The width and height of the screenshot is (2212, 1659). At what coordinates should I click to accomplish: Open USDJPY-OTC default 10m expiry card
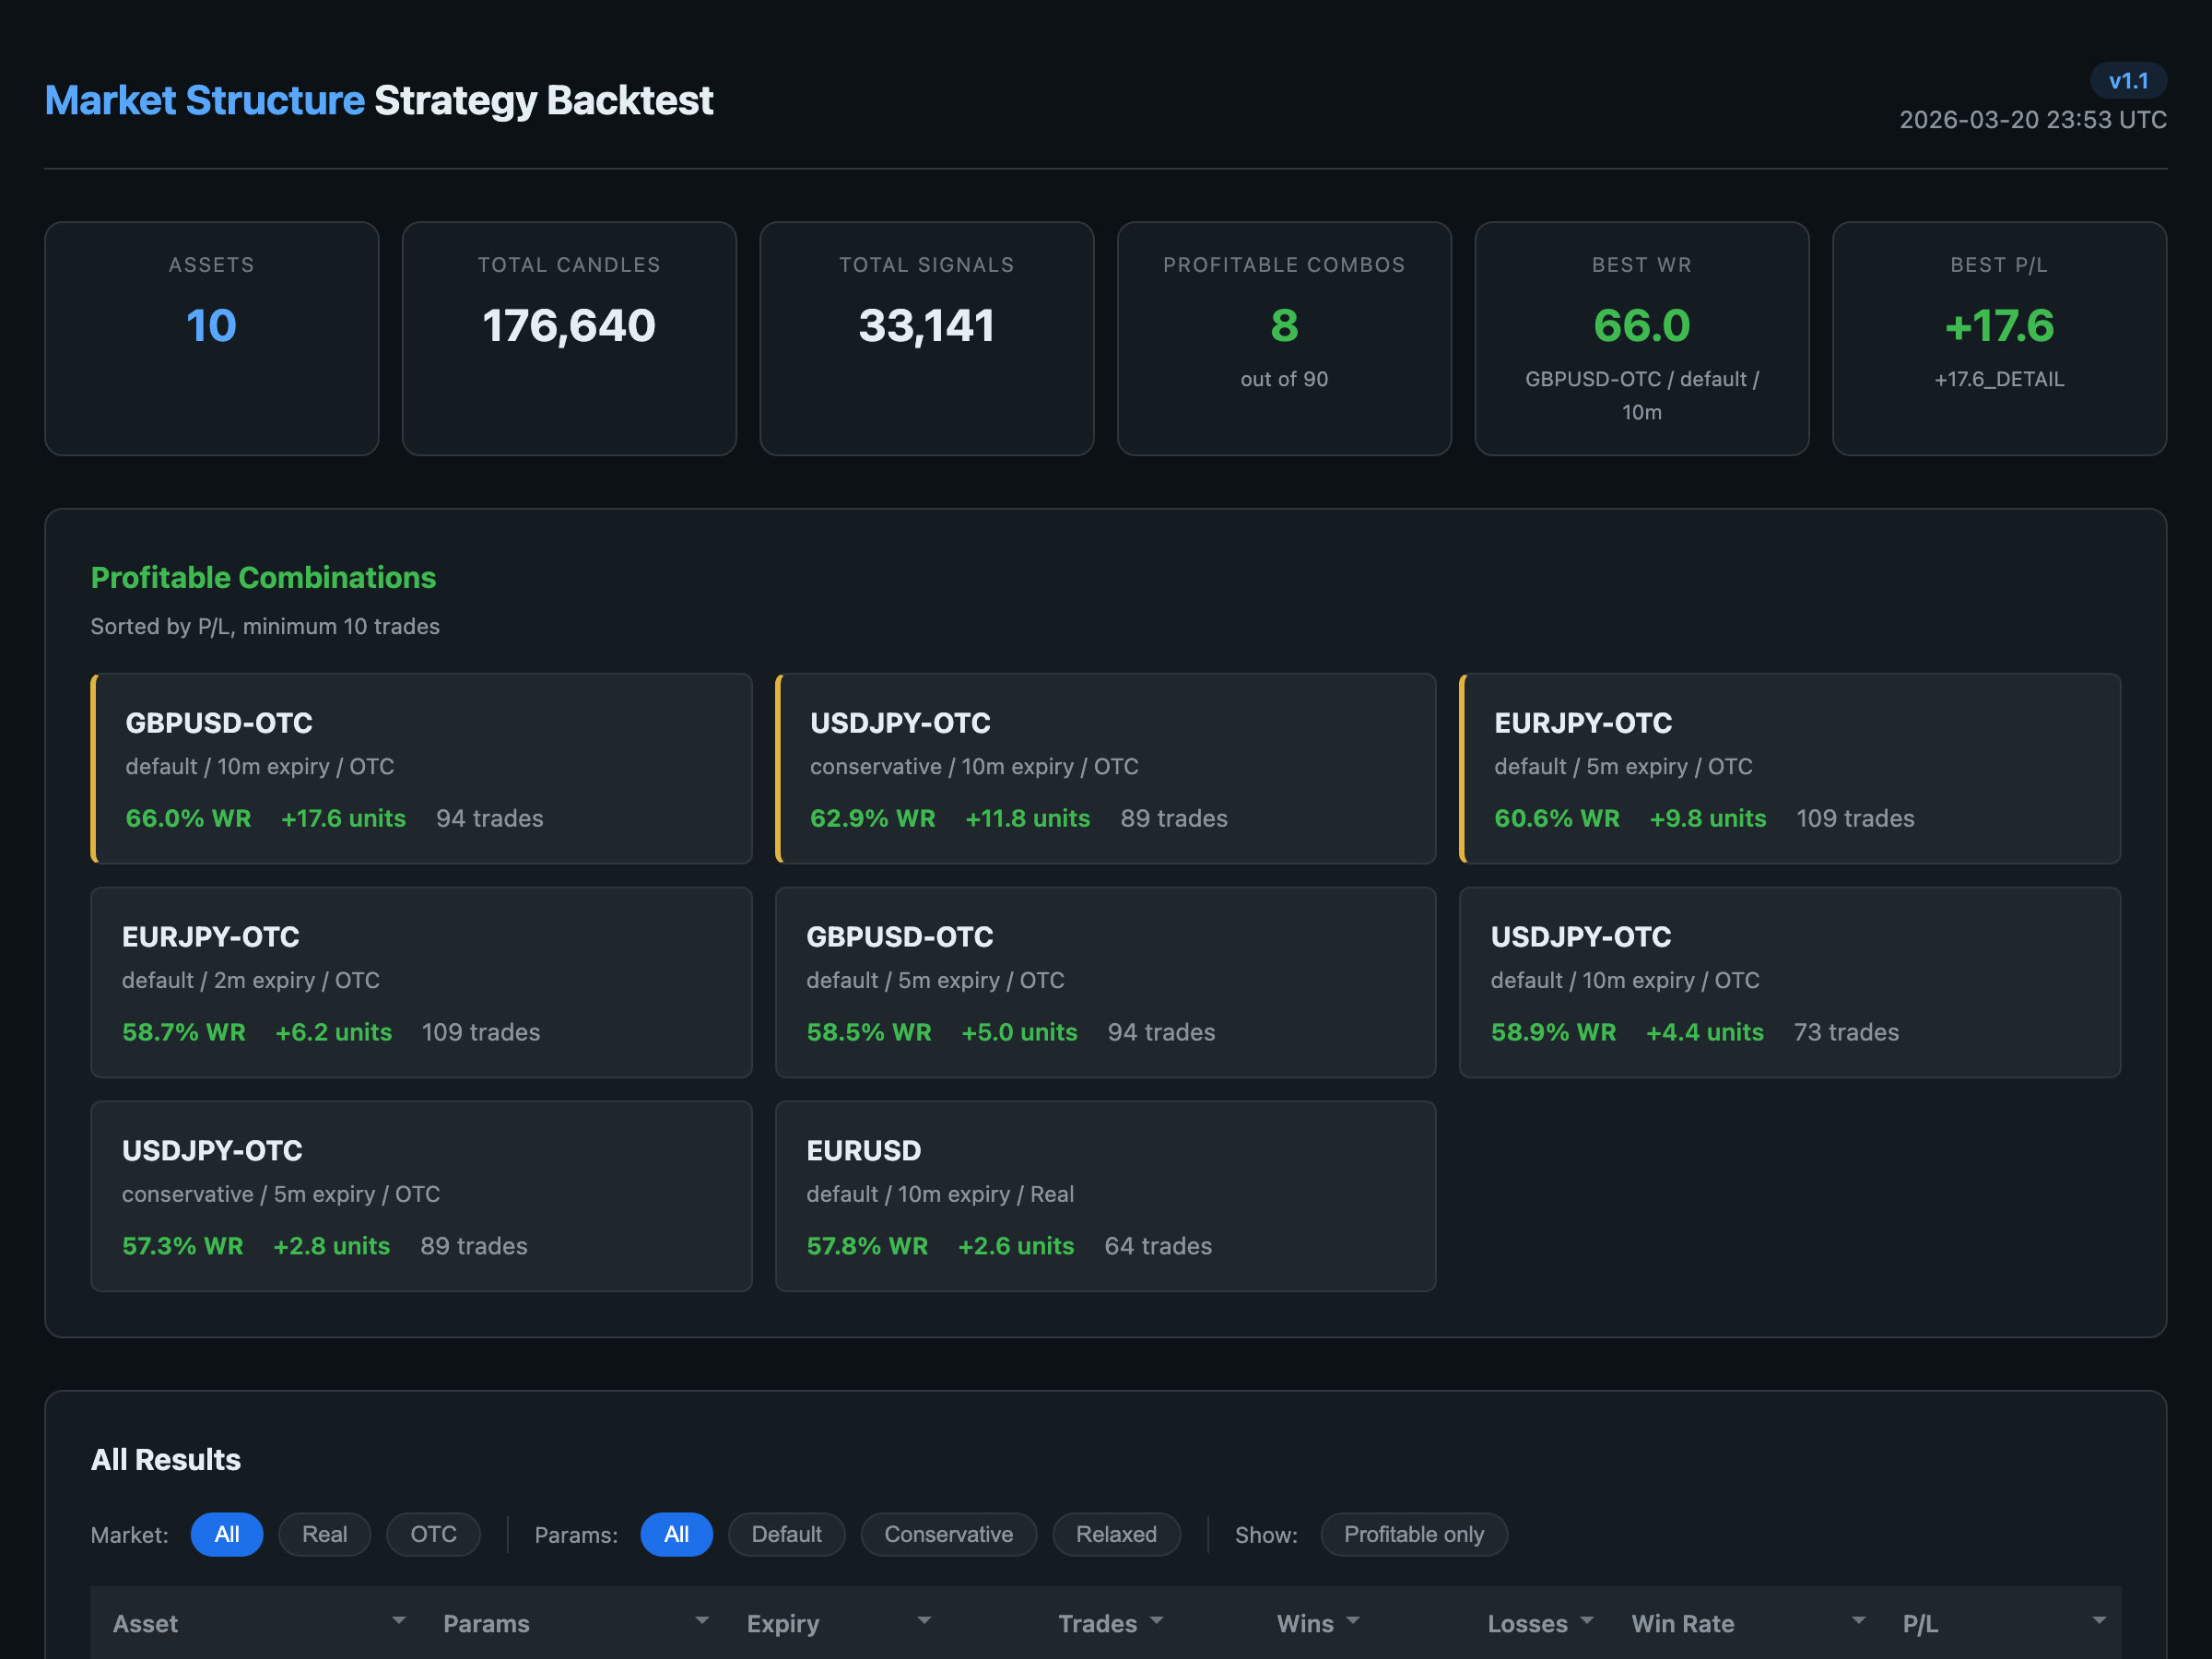(1789, 982)
